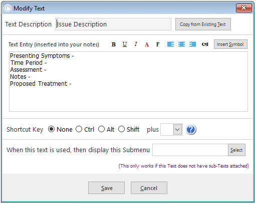Center align text icon
Screen dimensions: 256x204
click(x=181, y=44)
